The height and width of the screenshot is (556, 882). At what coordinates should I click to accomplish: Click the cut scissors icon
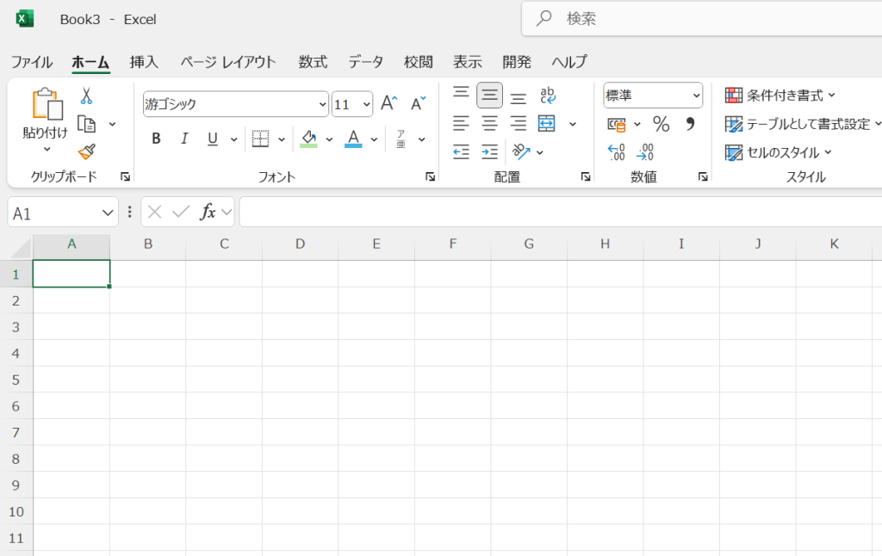point(86,96)
